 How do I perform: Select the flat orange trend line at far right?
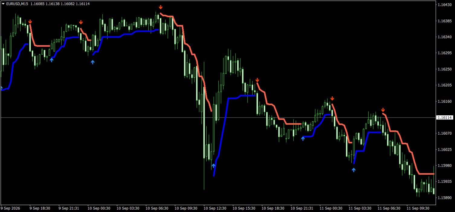click(x=427, y=174)
